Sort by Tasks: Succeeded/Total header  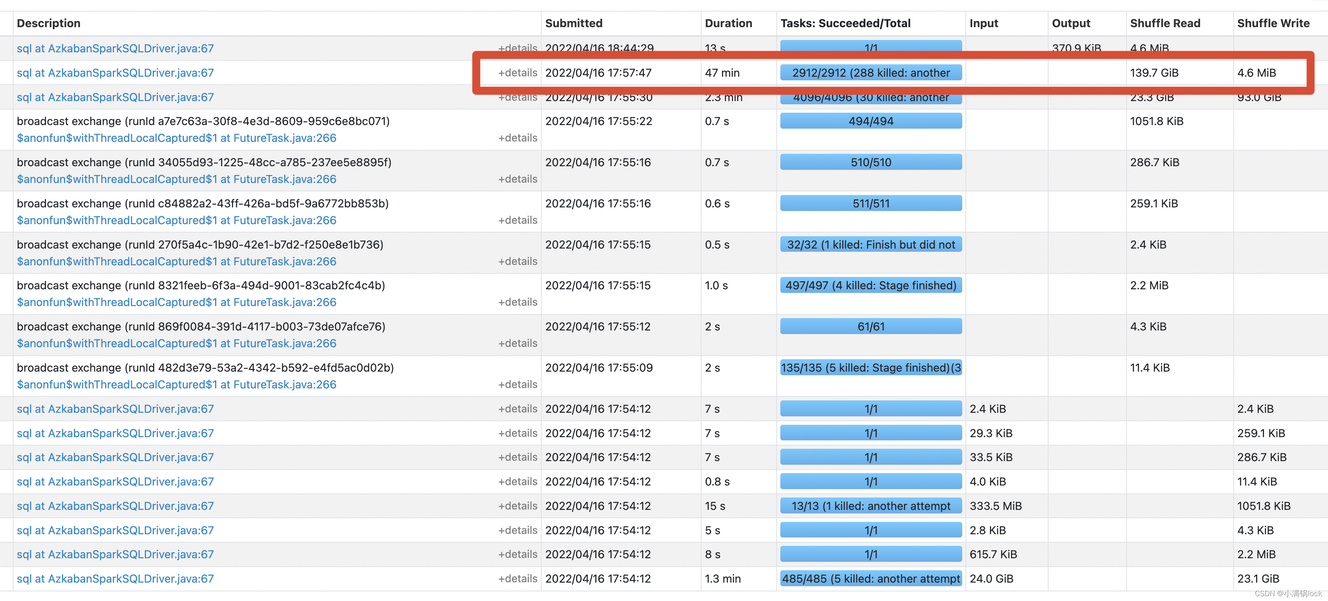pos(845,23)
